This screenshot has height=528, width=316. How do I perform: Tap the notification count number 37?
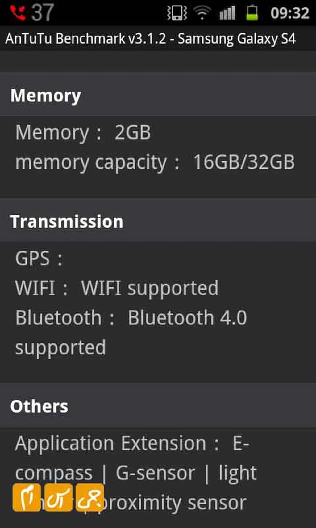[43, 13]
